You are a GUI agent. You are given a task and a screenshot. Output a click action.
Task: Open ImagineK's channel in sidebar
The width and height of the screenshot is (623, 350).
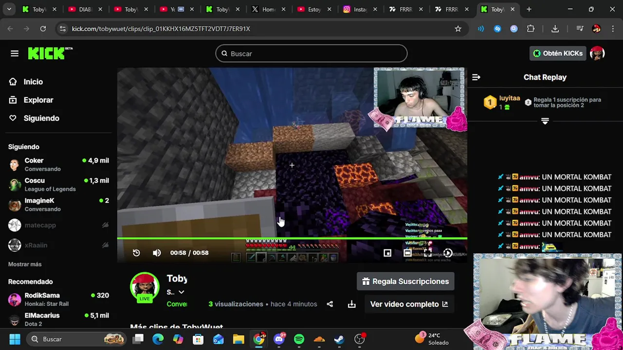(x=58, y=205)
